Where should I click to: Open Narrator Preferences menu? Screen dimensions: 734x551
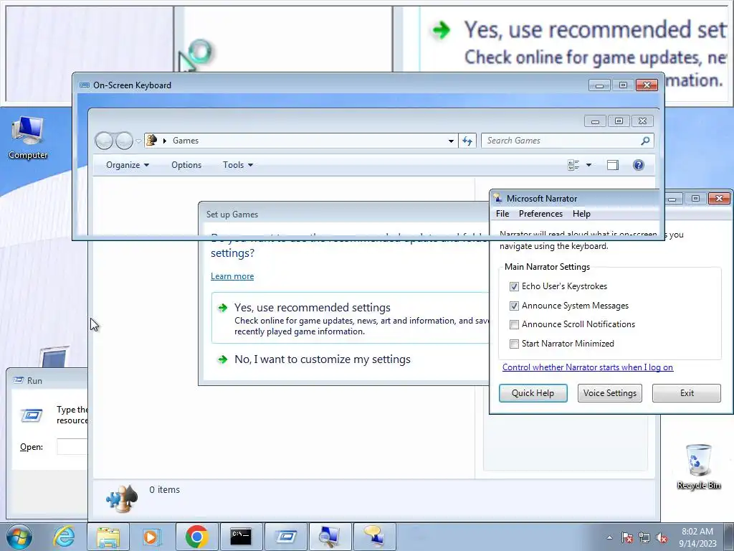click(x=540, y=214)
